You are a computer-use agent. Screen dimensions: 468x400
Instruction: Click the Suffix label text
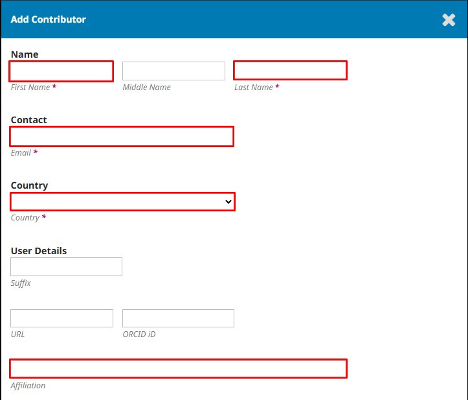[21, 283]
